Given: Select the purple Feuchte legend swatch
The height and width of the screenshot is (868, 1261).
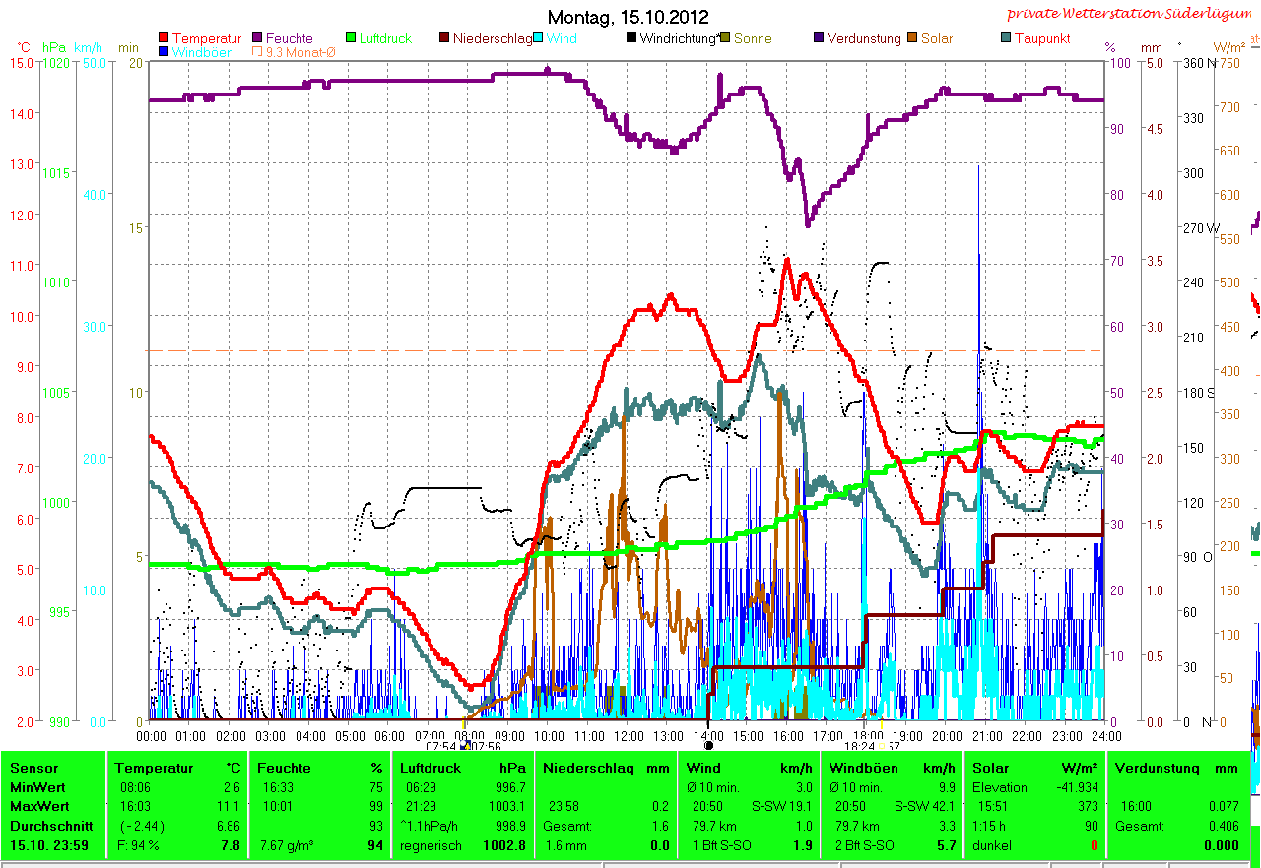Looking at the screenshot, I should pos(258,38).
